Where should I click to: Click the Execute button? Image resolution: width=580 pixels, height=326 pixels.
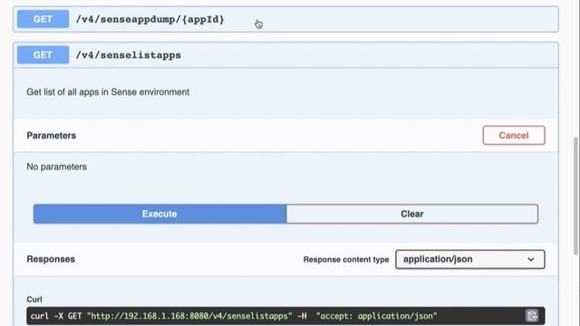coord(159,214)
